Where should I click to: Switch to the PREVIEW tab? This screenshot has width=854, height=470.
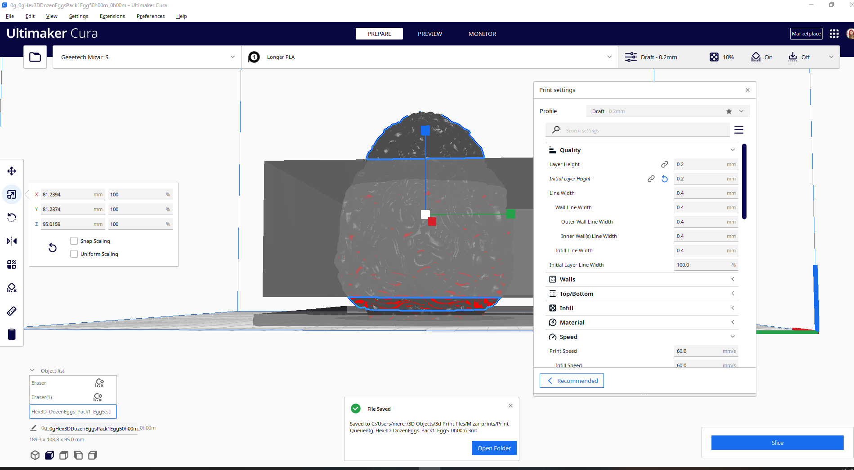coord(429,34)
